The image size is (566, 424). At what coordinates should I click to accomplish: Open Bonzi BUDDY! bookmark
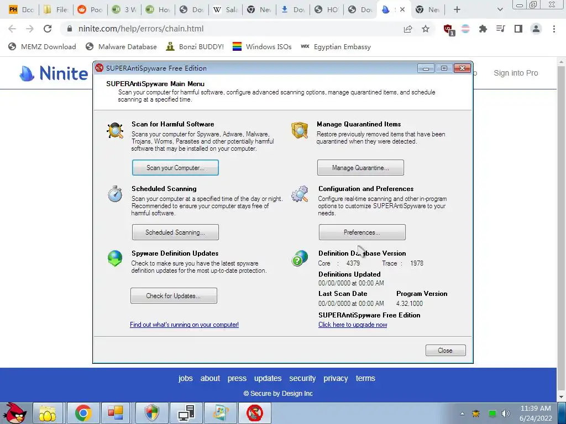(195, 46)
